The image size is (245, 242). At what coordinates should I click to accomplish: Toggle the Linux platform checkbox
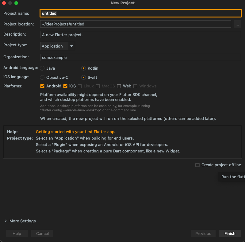pos(80,86)
